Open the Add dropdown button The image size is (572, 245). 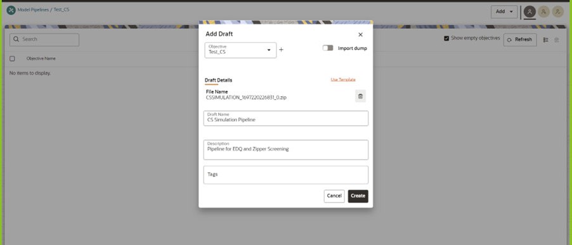(504, 11)
